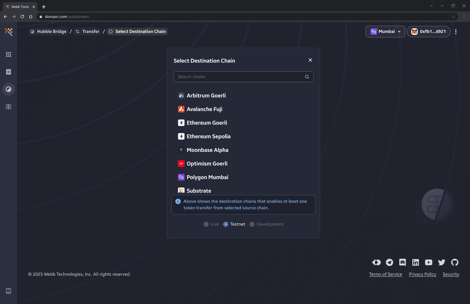
Task: Go to Transfer breadcrumb
Action: [87, 32]
